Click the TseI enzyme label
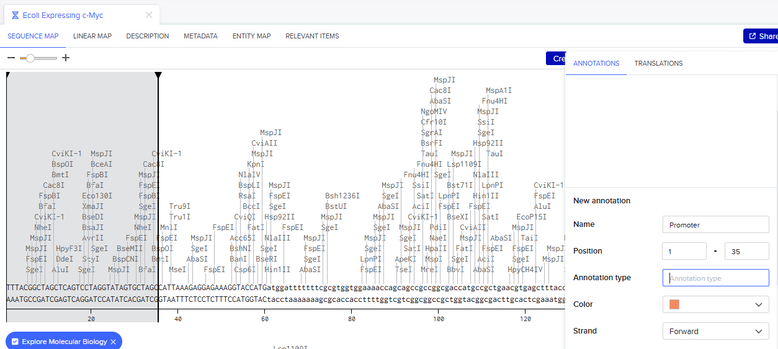 tap(403, 270)
